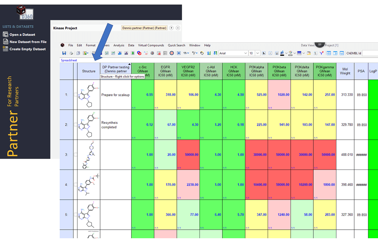Screen dimensions: 378x242
Task: Toggle bold formatting
Action: pyautogui.click(x=264, y=53)
